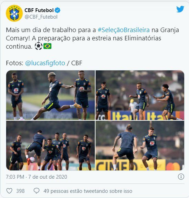
Task: Like the tweet with the heart icon
Action: [x=9, y=191]
